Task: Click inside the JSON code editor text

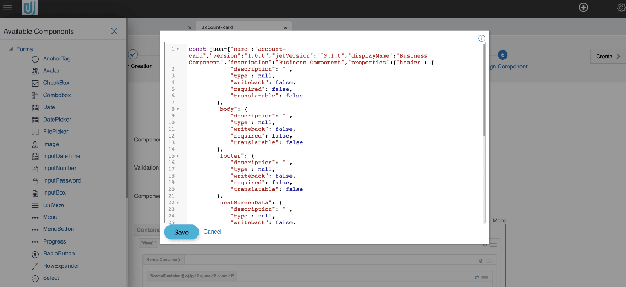Action: pyautogui.click(x=334, y=134)
